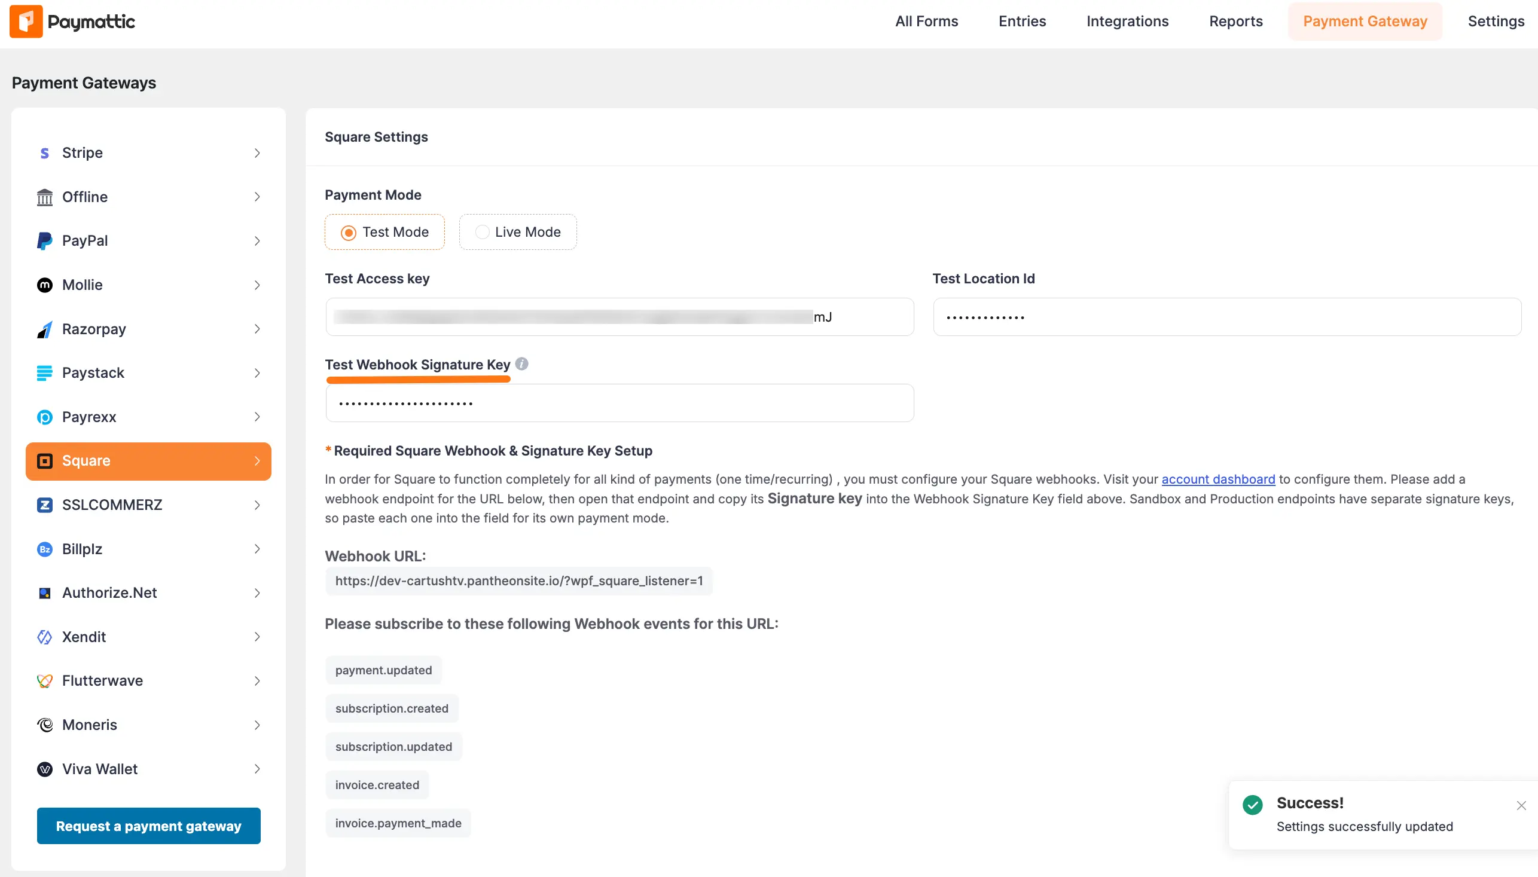Click the Test Webhook Signature Key field
This screenshot has height=877, width=1538.
coord(620,403)
